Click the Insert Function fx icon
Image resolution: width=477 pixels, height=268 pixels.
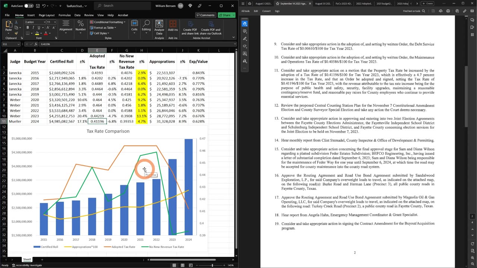click(x=37, y=44)
